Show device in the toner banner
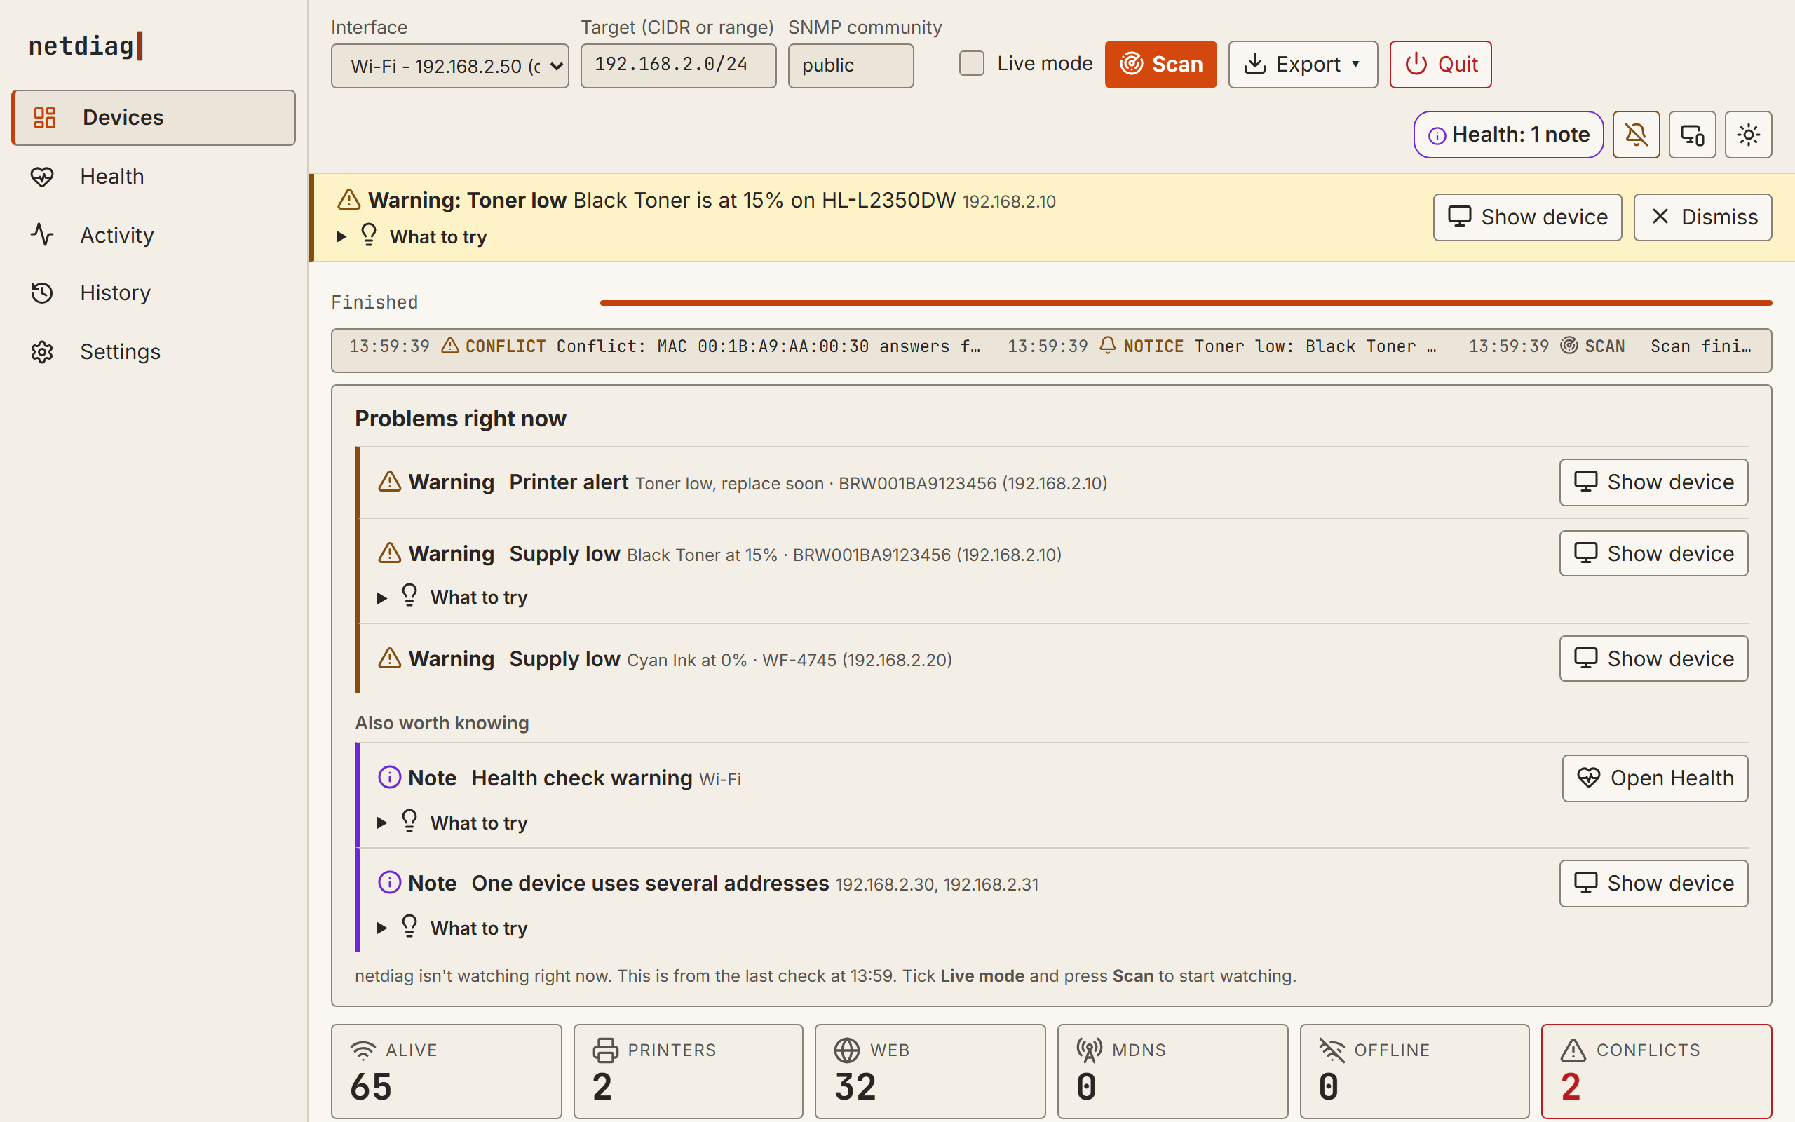 [1527, 217]
